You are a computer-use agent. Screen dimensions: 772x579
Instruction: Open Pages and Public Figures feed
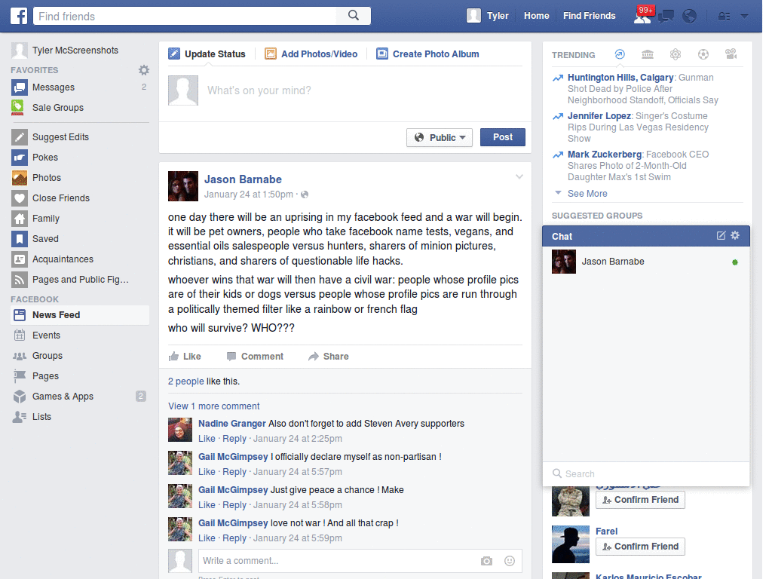coord(80,279)
